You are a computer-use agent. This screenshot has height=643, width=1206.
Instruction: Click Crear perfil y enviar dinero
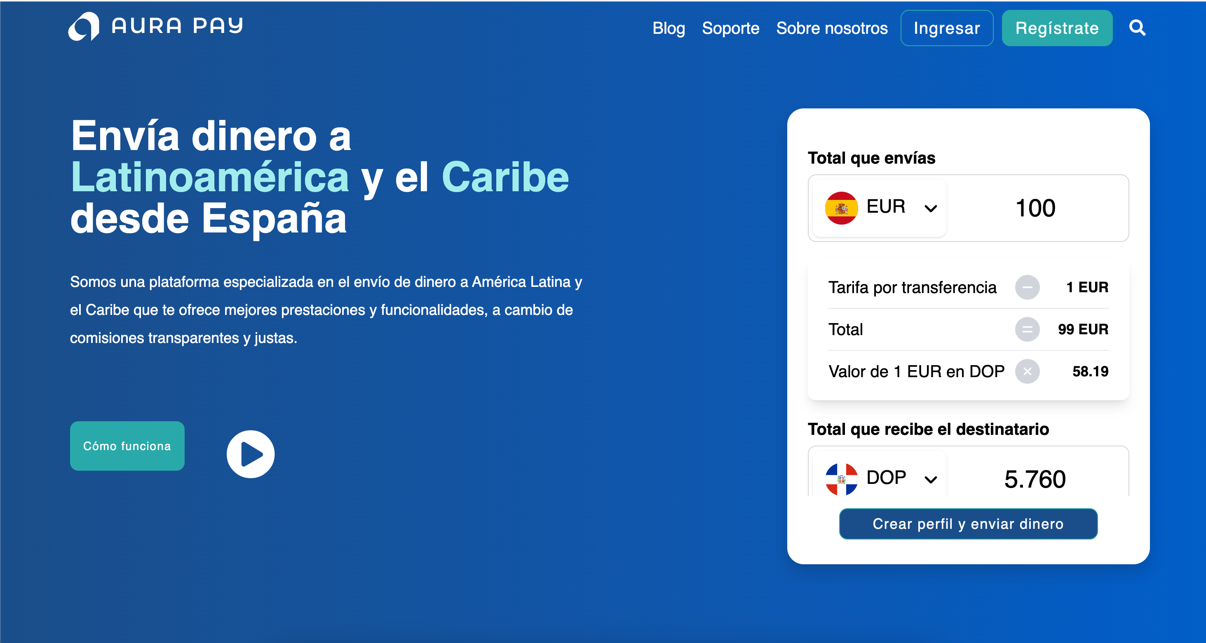(x=968, y=523)
